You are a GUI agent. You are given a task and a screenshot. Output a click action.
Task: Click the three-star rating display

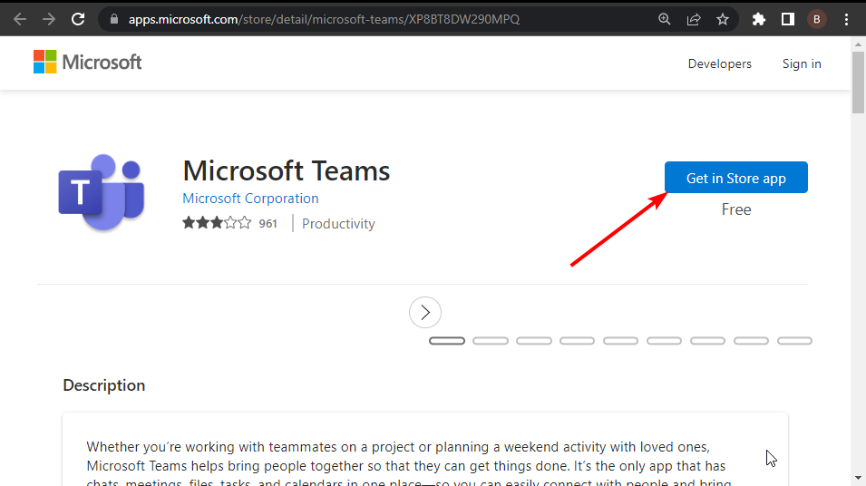[217, 223]
